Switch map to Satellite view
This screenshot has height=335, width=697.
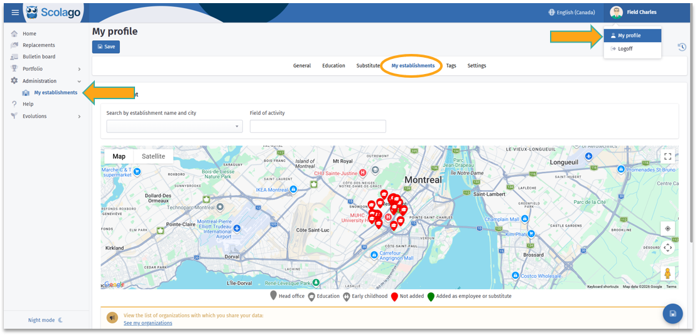pos(153,156)
